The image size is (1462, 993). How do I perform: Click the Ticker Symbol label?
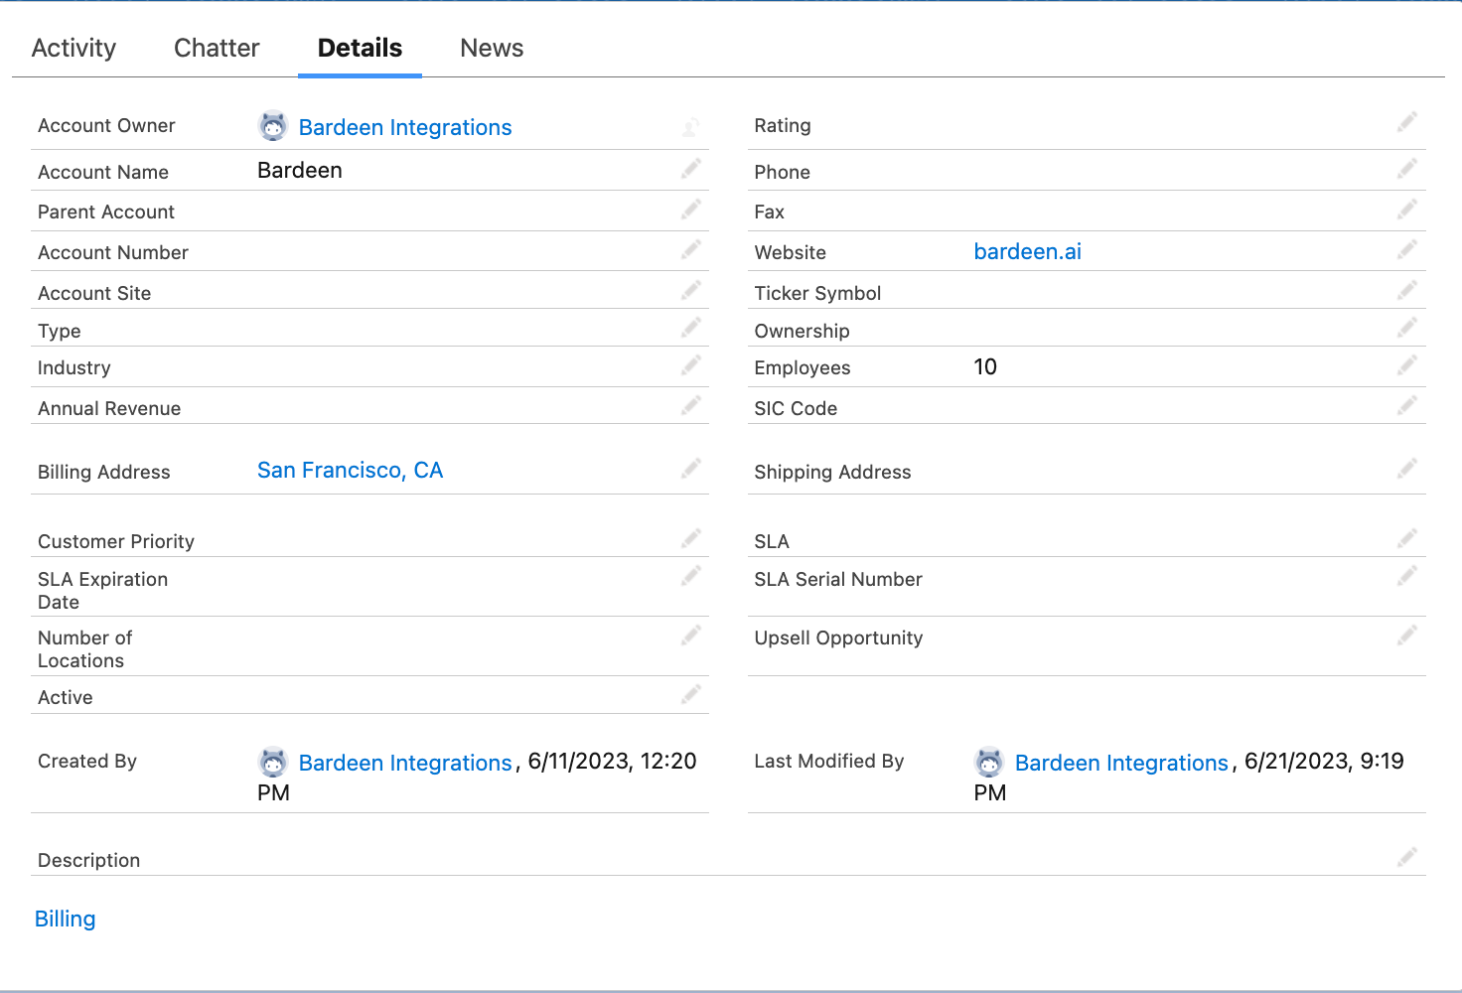(817, 294)
